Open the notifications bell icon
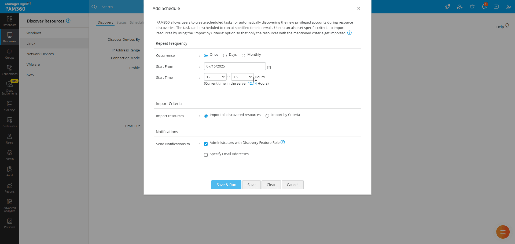The width and height of the screenshot is (515, 244). click(484, 7)
